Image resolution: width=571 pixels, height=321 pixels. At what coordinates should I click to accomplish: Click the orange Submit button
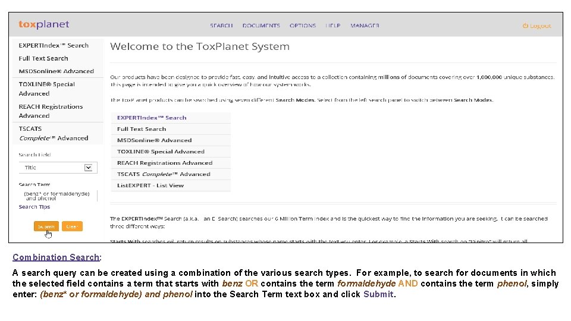pos(46,226)
